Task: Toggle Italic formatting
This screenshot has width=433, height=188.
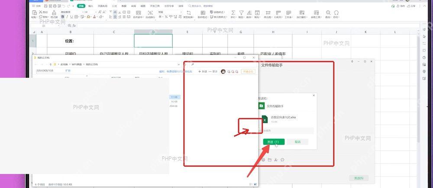Action: click(x=67, y=17)
